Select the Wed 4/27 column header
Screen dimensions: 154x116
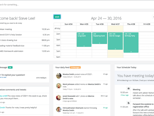115,24
